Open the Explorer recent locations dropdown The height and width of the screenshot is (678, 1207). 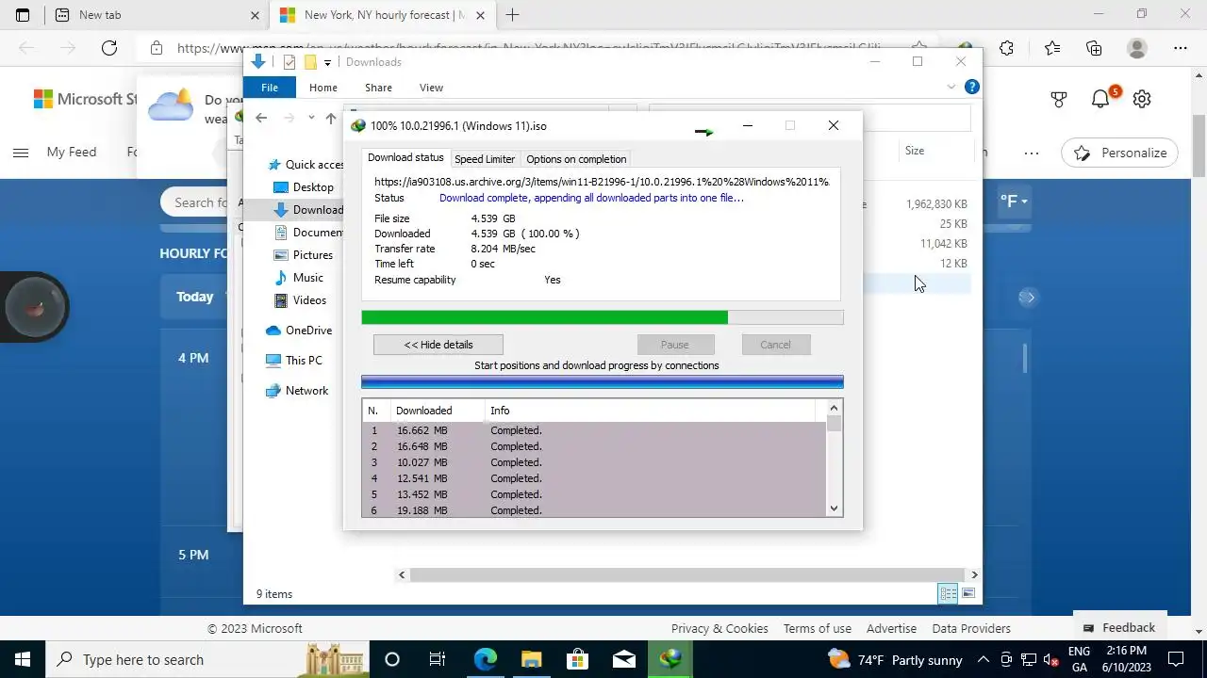coord(311,118)
